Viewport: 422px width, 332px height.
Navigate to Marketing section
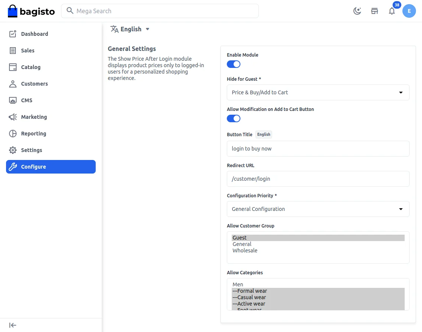34,117
